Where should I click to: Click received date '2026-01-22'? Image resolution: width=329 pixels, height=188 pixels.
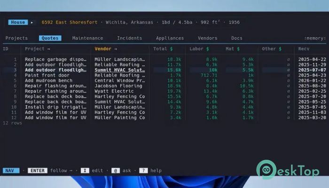[312, 80]
